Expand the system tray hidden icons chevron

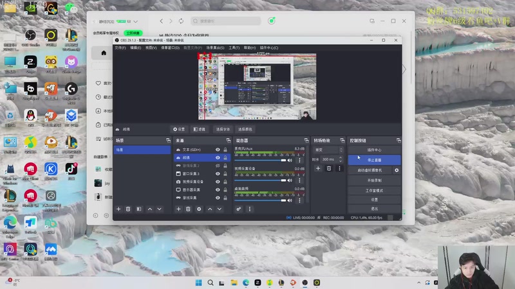(419, 283)
